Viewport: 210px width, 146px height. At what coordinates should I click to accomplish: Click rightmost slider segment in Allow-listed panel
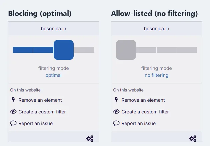point(187,50)
